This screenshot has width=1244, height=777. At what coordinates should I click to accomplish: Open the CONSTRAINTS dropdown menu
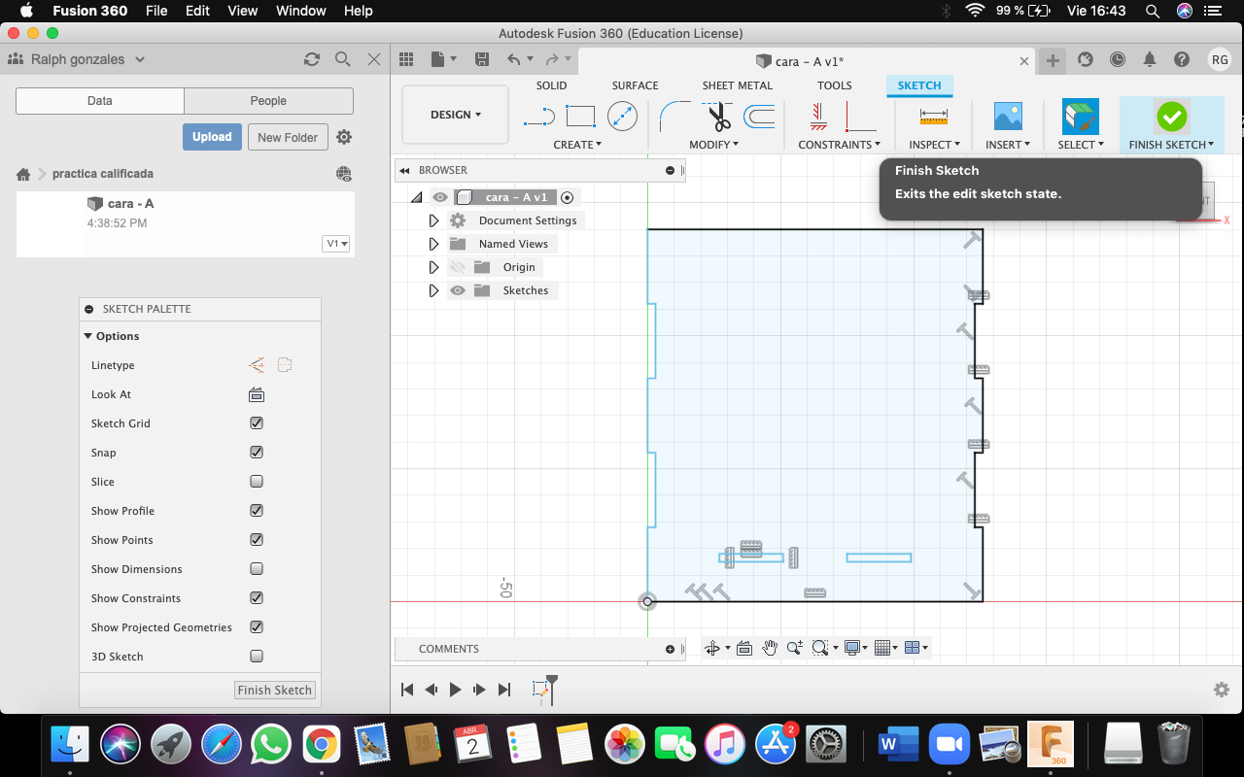839,145
